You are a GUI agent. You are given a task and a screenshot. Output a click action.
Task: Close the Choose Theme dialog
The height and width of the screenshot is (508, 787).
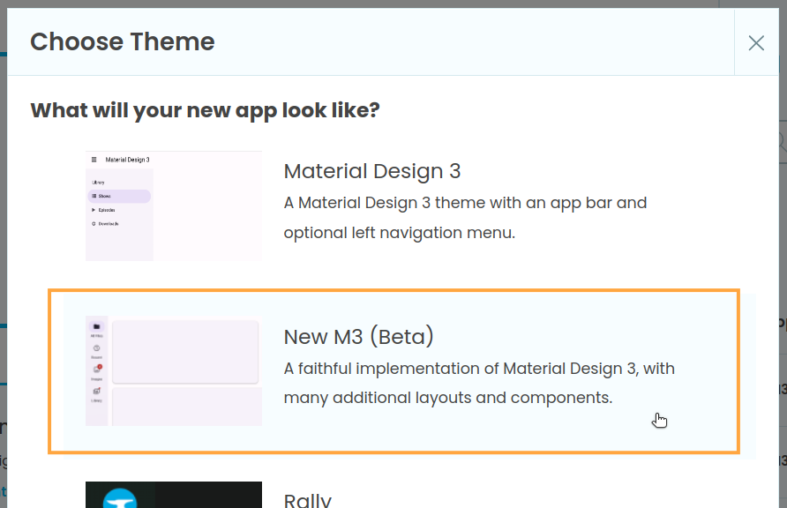pos(756,42)
